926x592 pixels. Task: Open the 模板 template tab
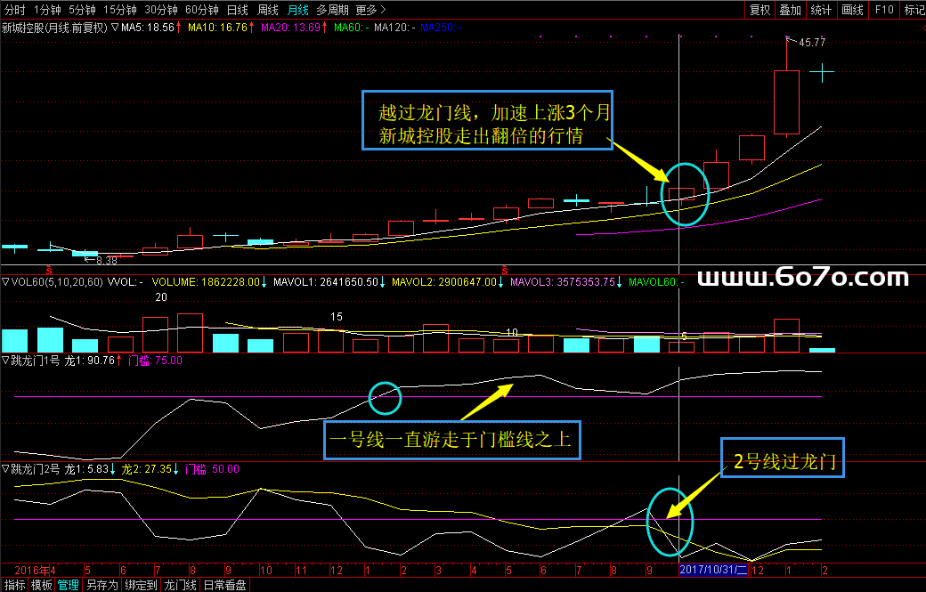tap(41, 585)
